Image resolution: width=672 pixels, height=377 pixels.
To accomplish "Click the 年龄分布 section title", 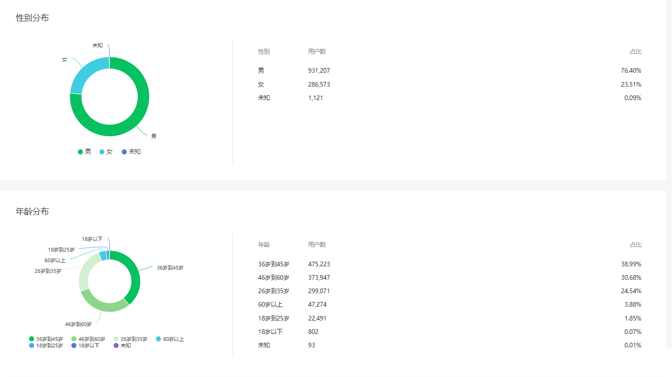I will point(32,211).
